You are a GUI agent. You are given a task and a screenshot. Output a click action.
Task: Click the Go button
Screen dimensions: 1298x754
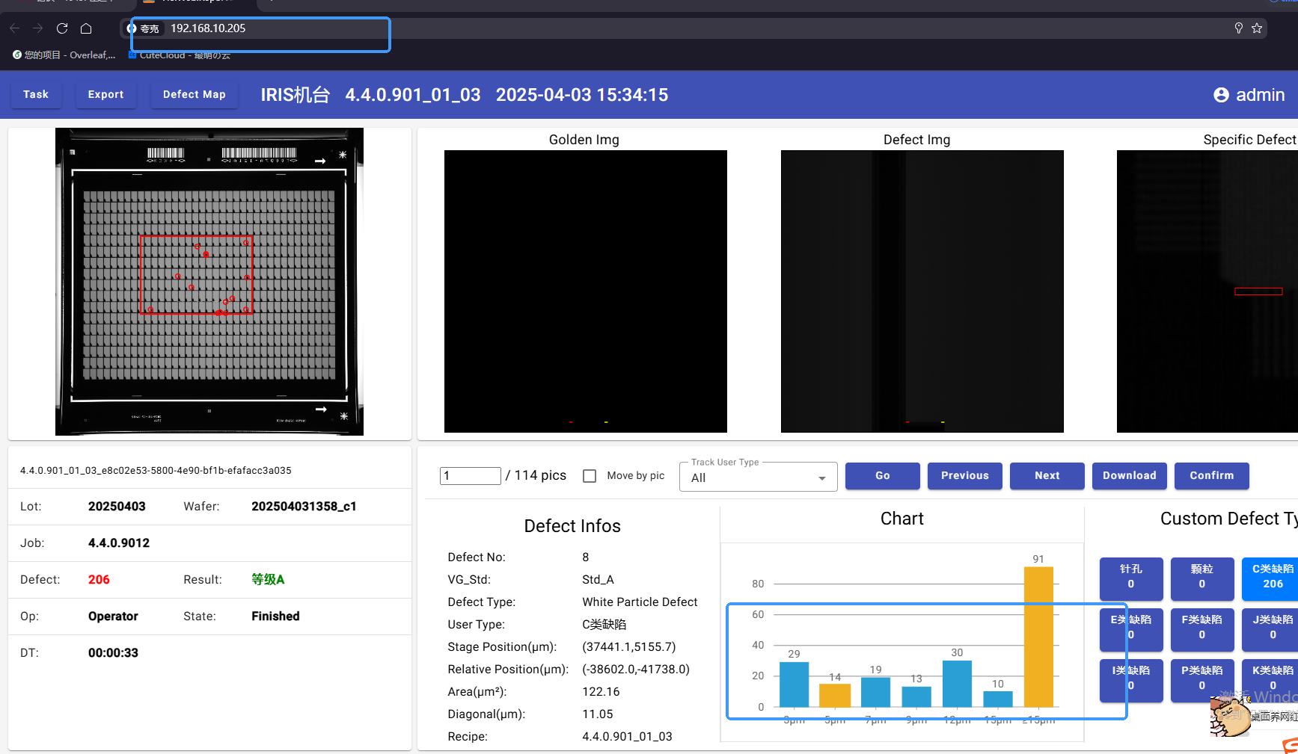pyautogui.click(x=883, y=476)
